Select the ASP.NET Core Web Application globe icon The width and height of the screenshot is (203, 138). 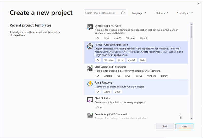click(x=90, y=46)
